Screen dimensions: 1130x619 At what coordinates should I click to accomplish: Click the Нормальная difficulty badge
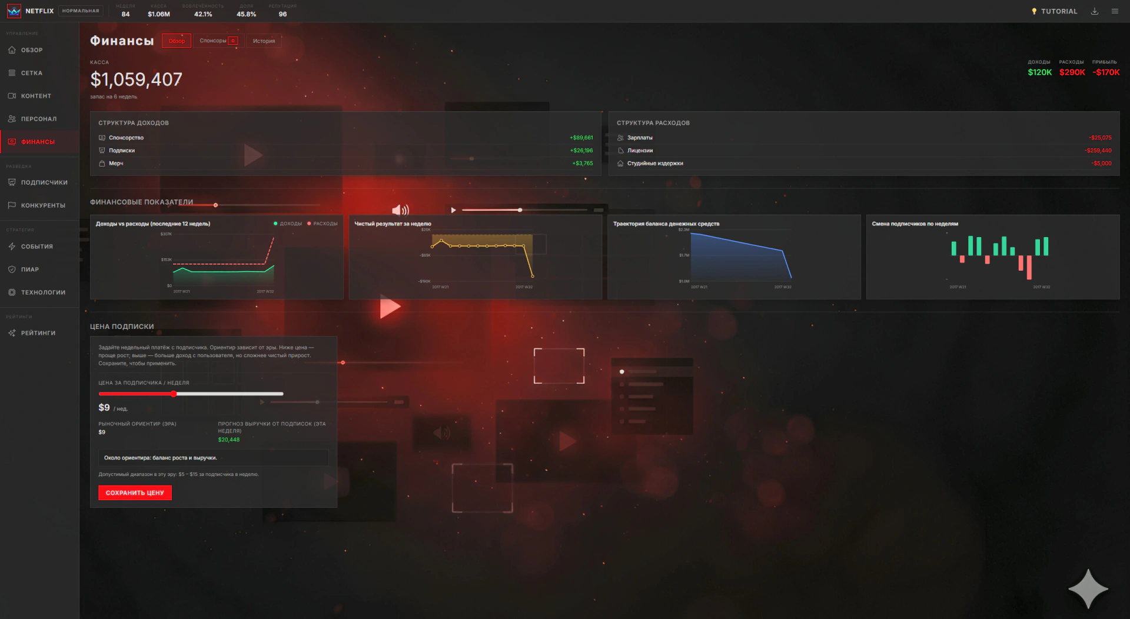81,11
